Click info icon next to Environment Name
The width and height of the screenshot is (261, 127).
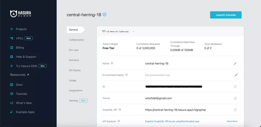click(x=126, y=75)
